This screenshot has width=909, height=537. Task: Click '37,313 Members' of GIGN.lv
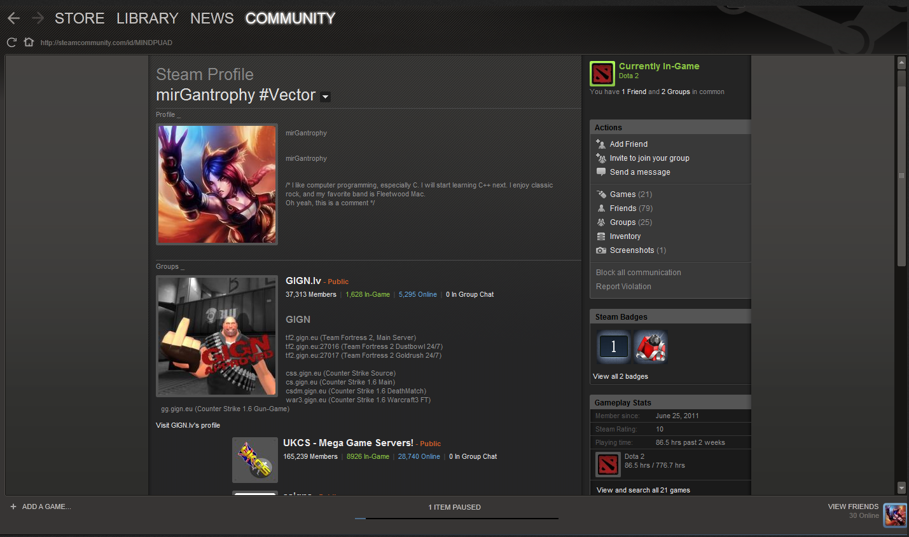click(x=311, y=294)
